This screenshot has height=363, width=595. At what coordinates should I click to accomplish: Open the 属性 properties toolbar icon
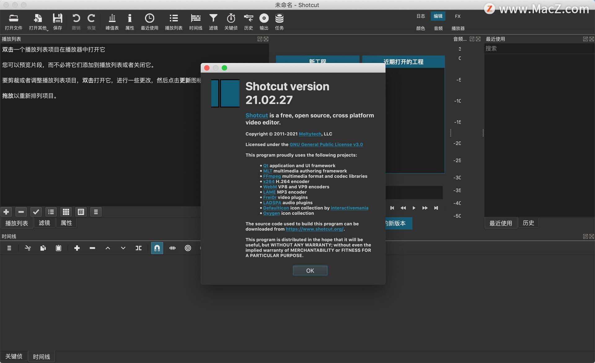pos(130,22)
